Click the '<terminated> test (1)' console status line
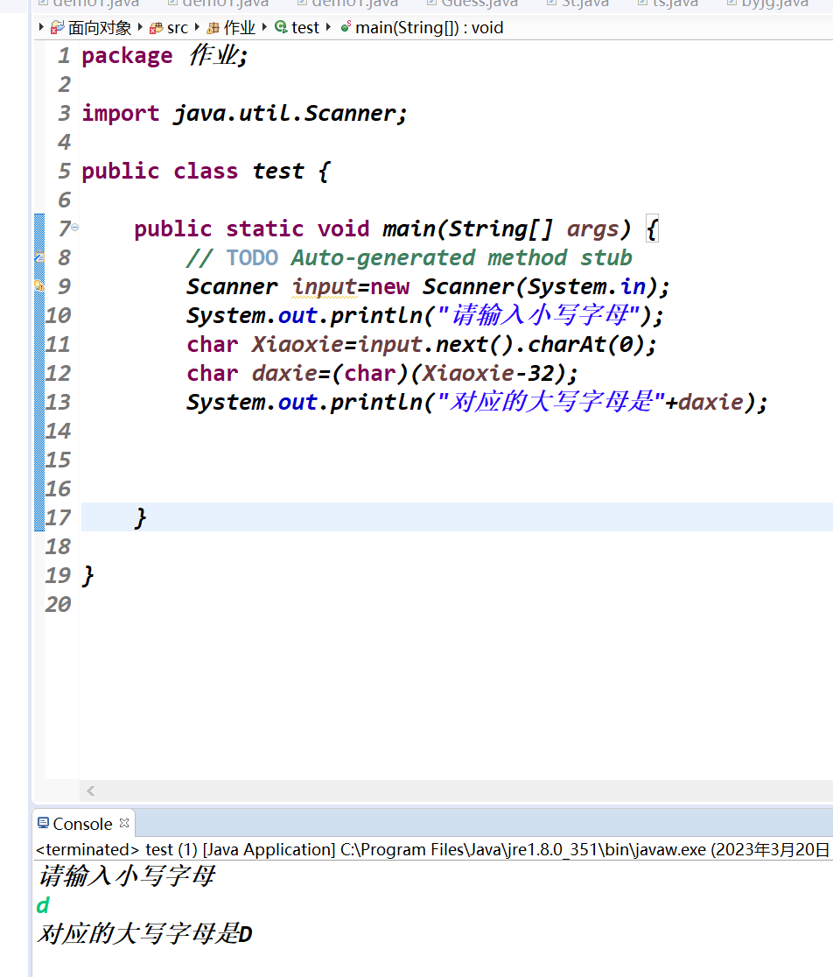The width and height of the screenshot is (833, 977). [x=433, y=850]
